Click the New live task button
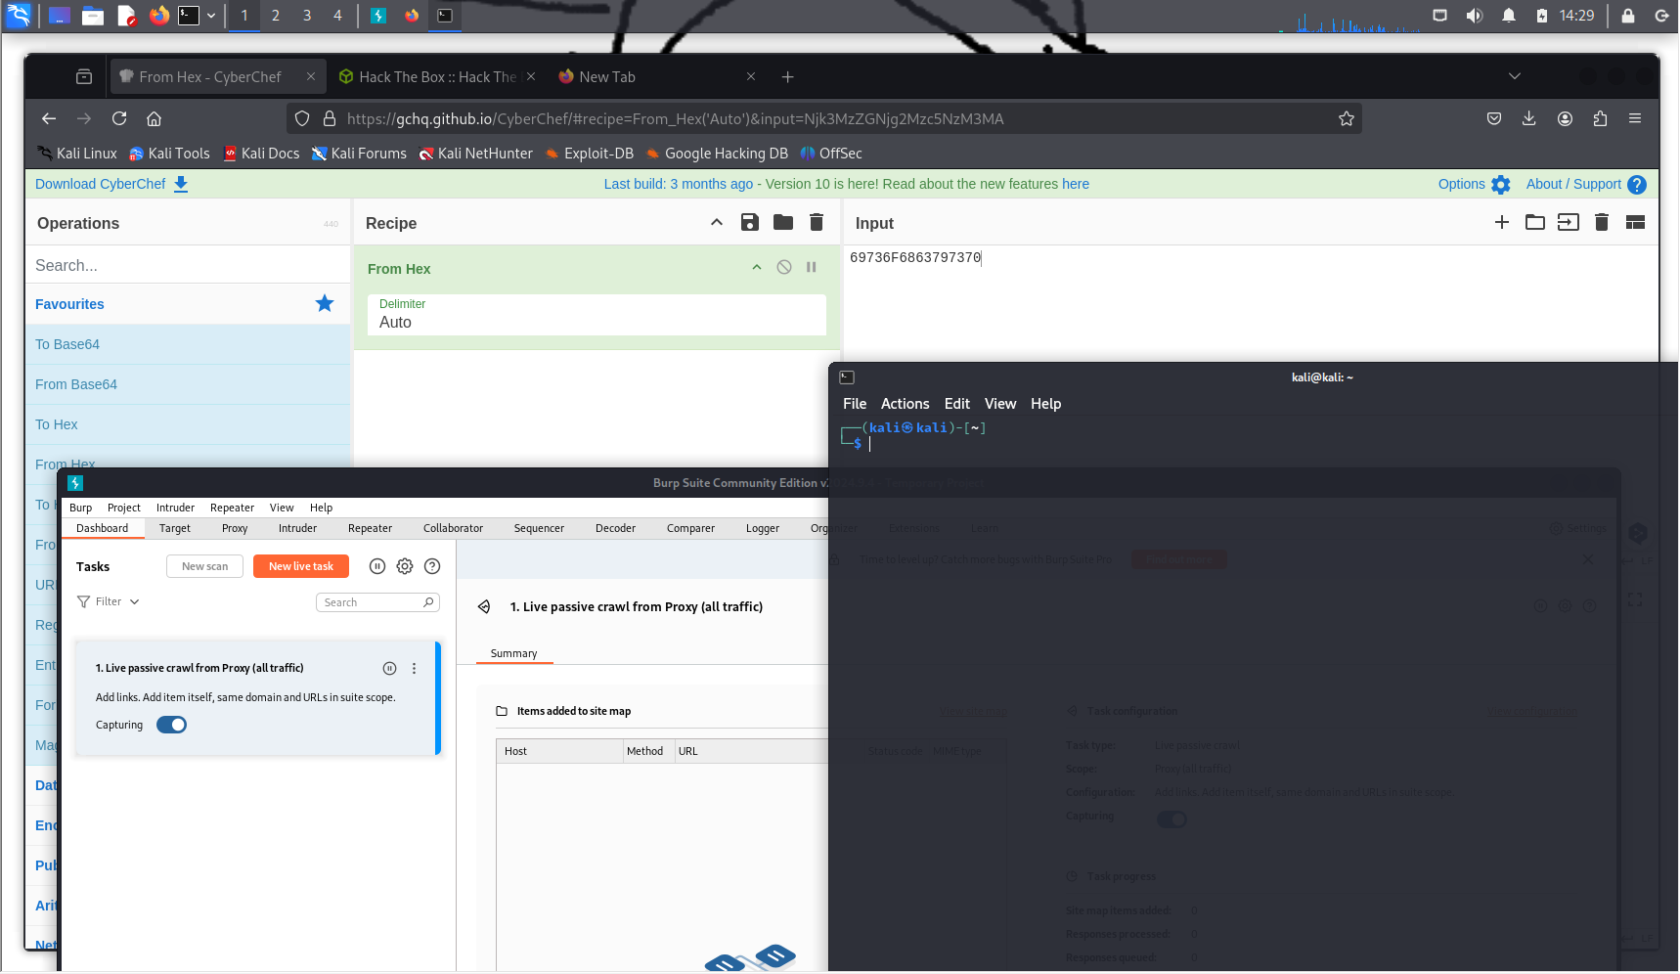The image size is (1680, 974). tap(301, 566)
